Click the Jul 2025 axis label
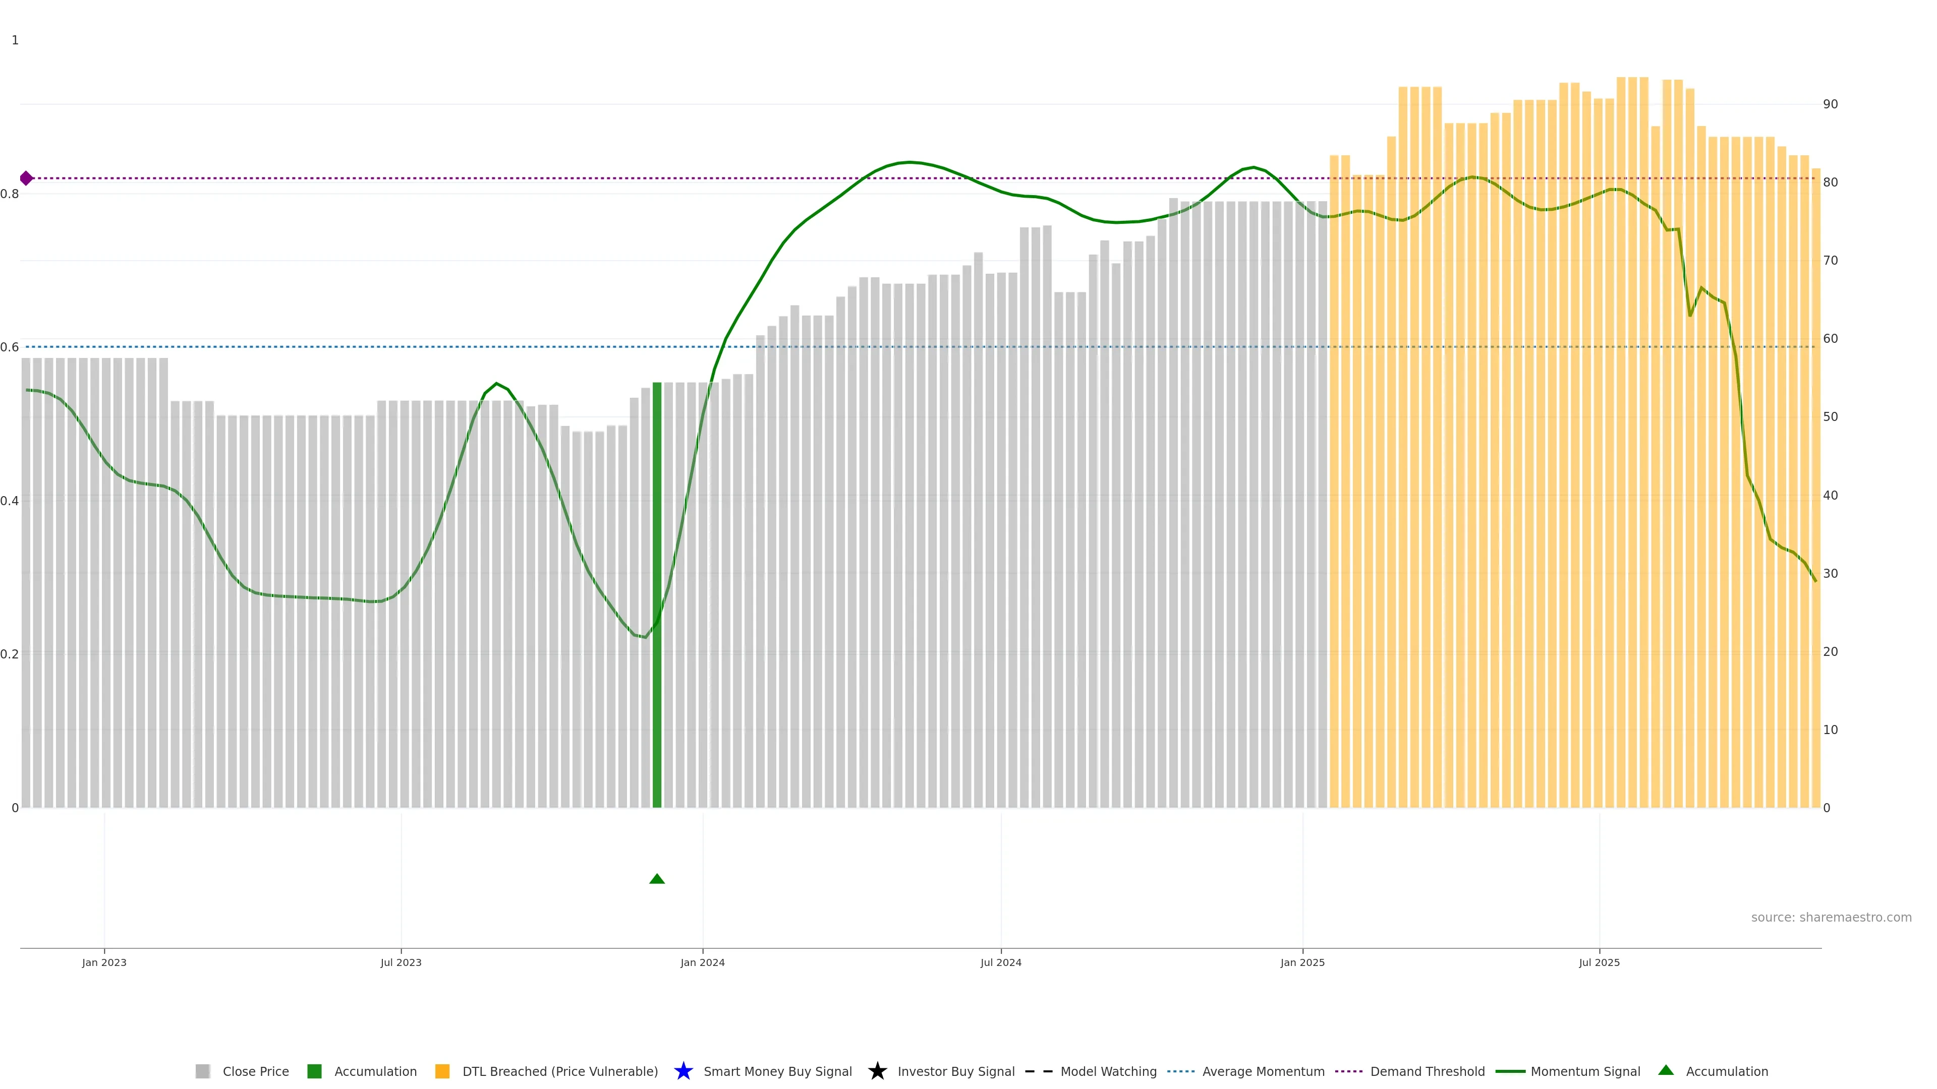This screenshot has width=1937, height=1089. coord(1599,962)
